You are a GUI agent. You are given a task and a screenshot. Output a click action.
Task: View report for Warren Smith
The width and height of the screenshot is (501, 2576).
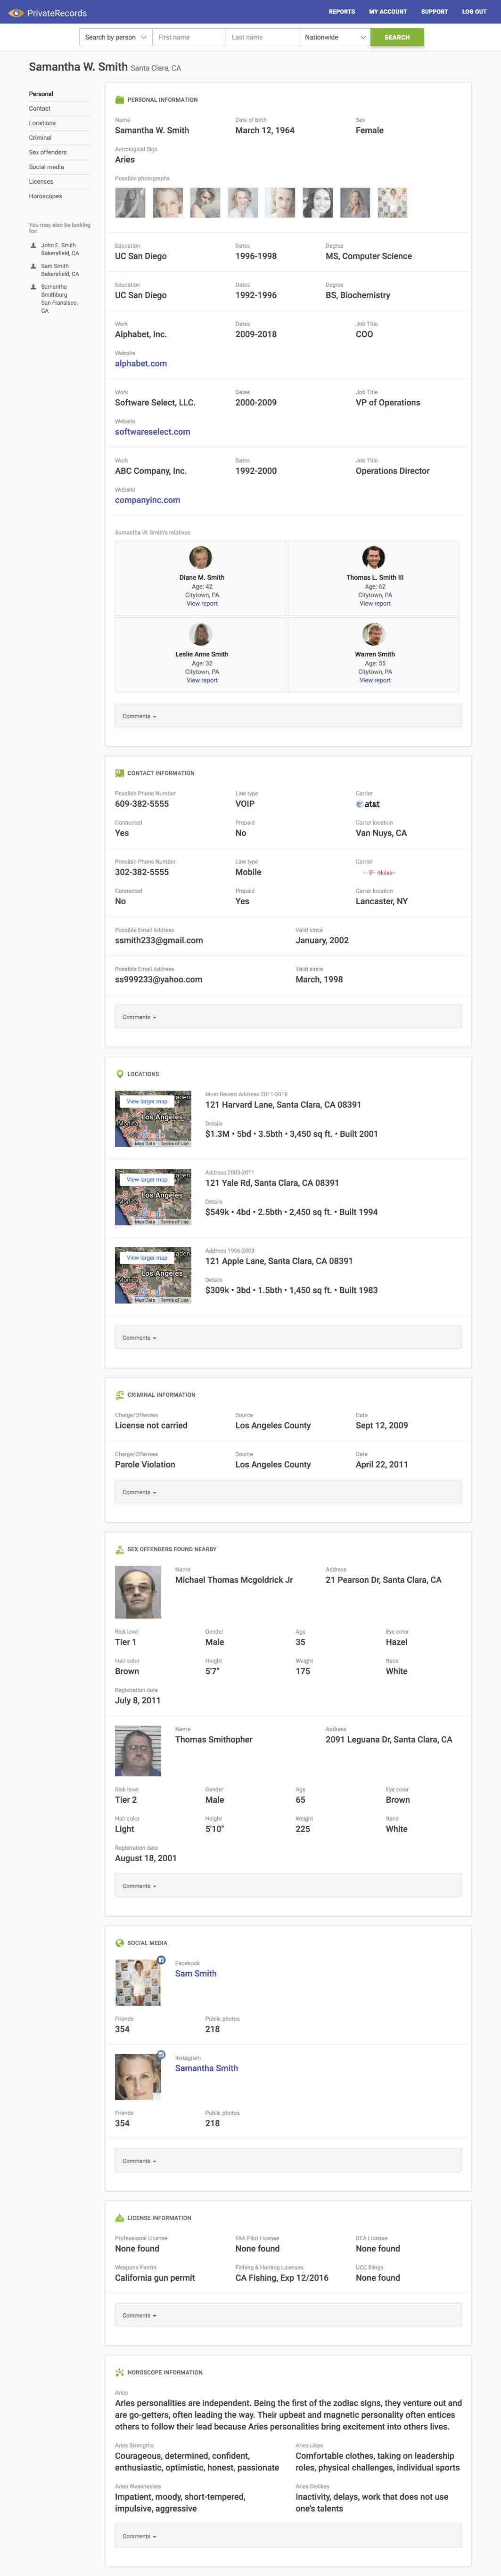click(x=375, y=680)
